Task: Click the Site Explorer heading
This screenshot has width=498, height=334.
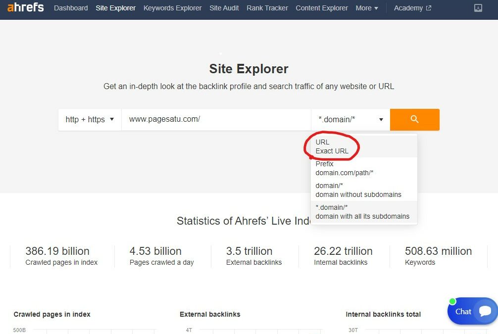Action: (249, 69)
